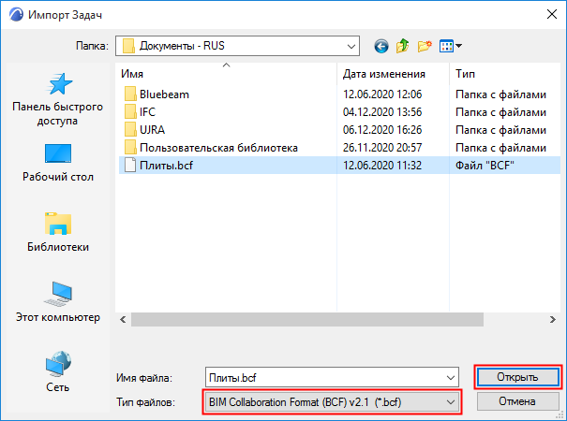
Task: Click date 12.06.2020 12:06 for Bluebeam
Action: tap(382, 94)
